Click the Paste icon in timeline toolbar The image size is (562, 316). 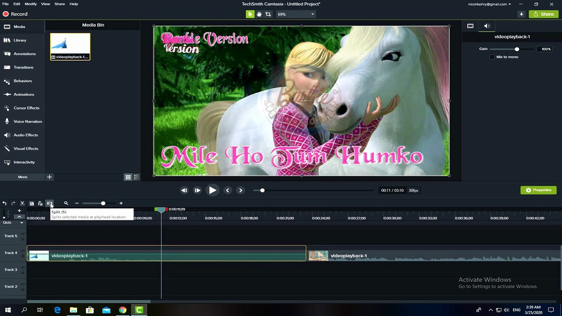click(x=40, y=203)
